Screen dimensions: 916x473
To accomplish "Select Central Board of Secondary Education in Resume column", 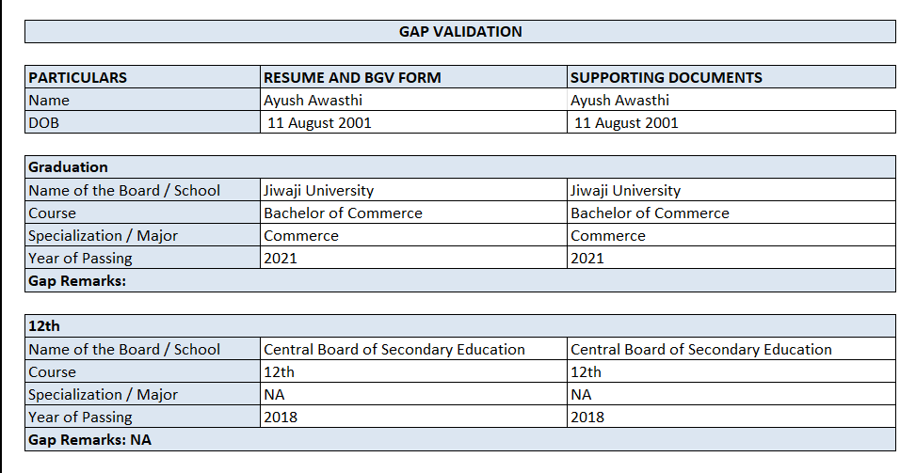I will (394, 350).
